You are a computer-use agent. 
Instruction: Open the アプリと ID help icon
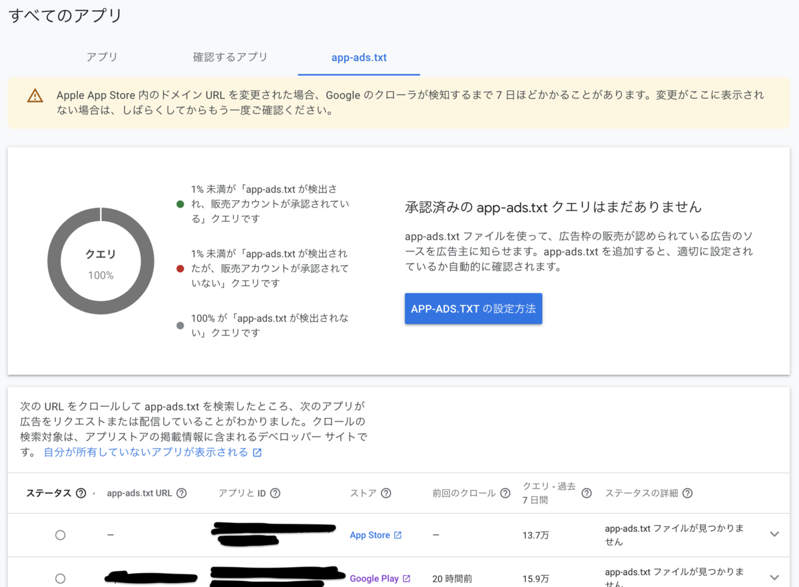click(274, 492)
